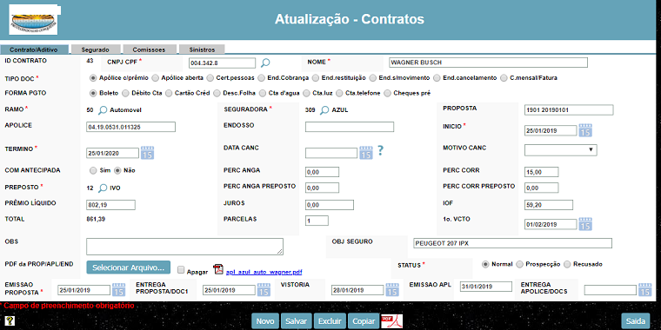Click the help icon in bottom-left corner
Viewport: 661px width, 330px height.
click(x=9, y=321)
